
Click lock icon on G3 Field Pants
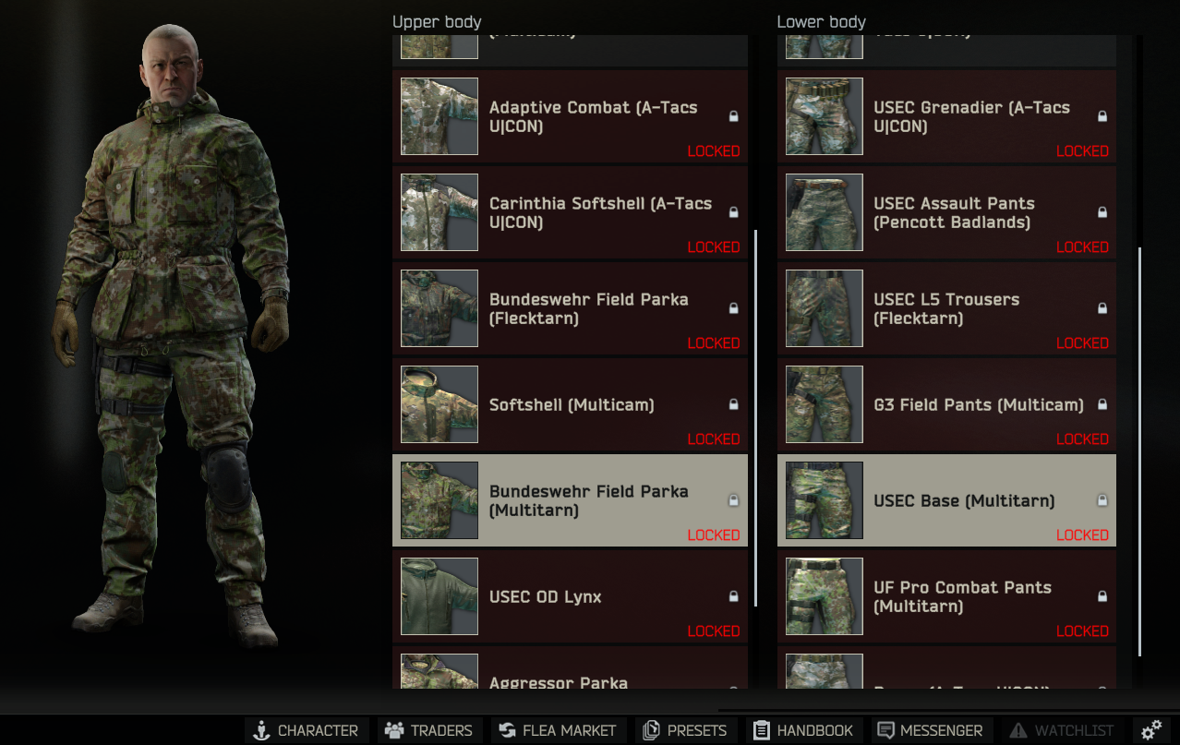point(1102,404)
